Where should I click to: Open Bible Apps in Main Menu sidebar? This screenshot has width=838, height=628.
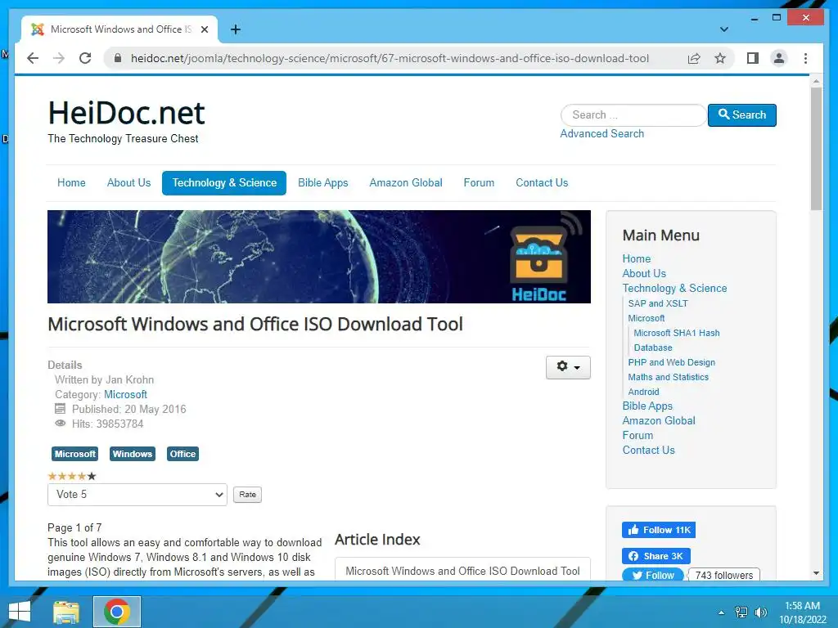[x=647, y=406]
